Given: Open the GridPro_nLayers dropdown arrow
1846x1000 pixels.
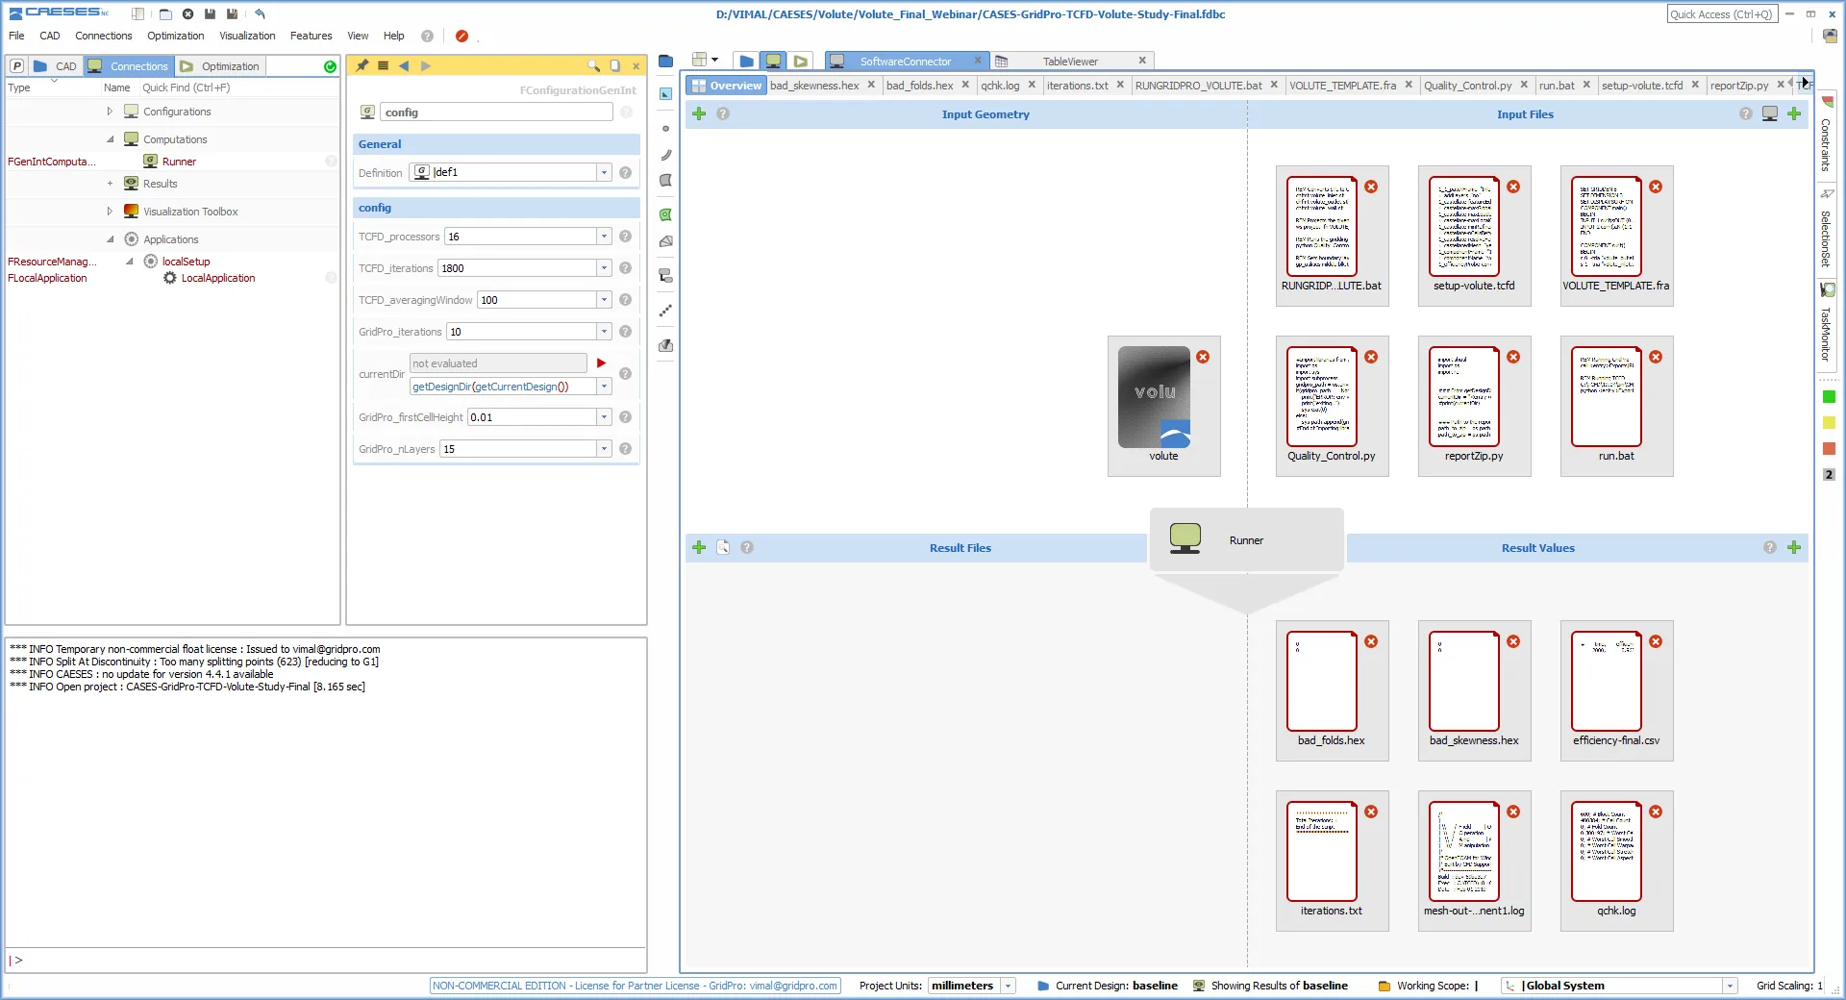Looking at the screenshot, I should [604, 449].
